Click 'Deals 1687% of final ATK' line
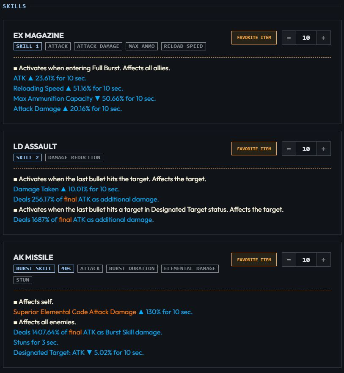This screenshot has height=373, width=344. point(83,220)
